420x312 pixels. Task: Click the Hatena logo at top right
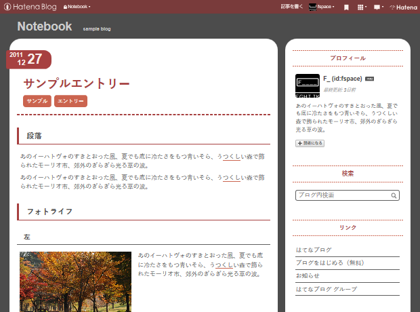pyautogui.click(x=403, y=7)
